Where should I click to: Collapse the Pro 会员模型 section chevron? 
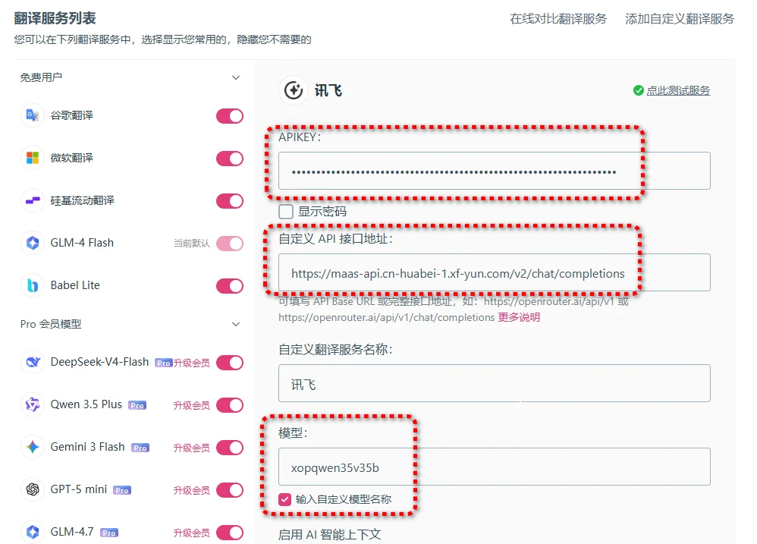click(x=236, y=325)
